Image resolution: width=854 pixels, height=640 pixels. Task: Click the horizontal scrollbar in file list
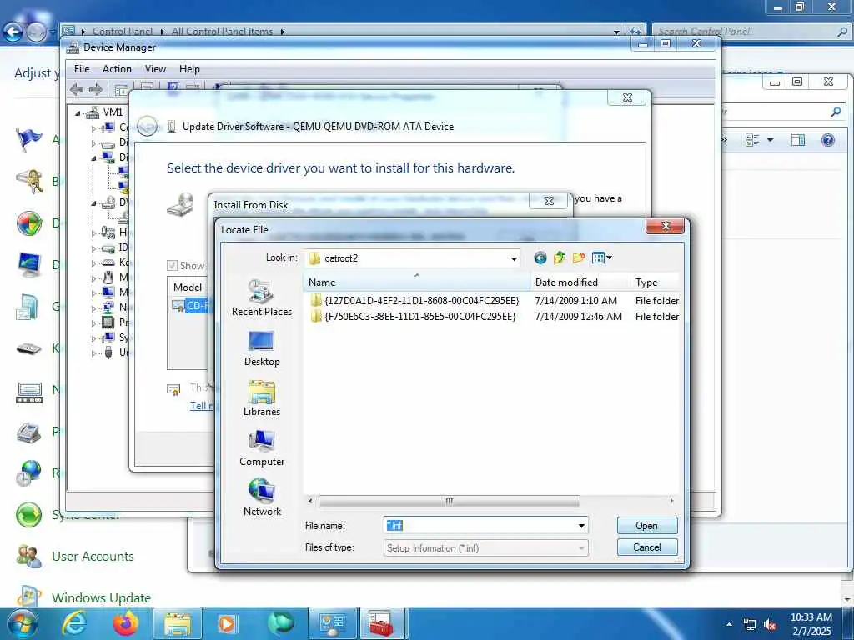[x=449, y=501]
